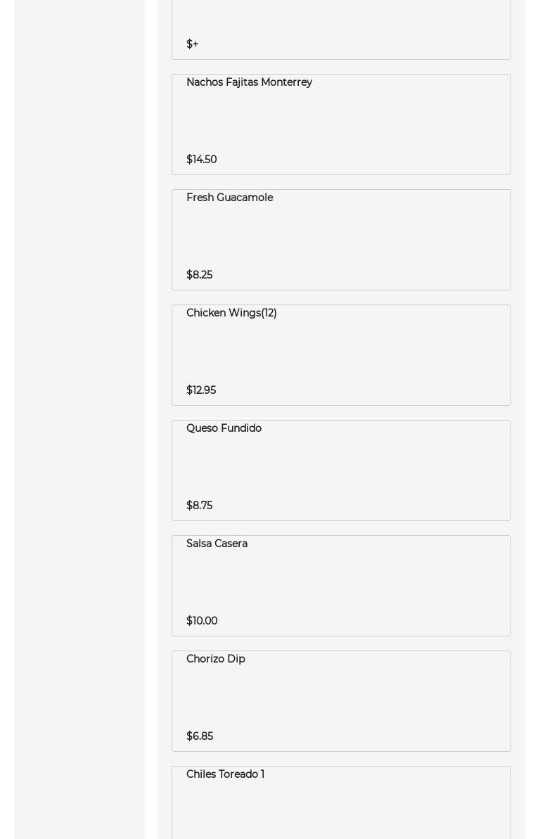Click empty area inside Fresh Guacamole card
Image resolution: width=552 pixels, height=839 pixels.
(341, 237)
